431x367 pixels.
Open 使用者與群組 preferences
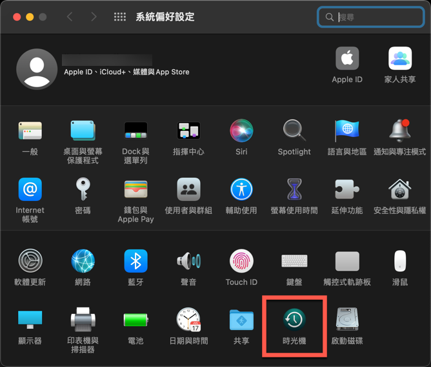click(x=188, y=189)
